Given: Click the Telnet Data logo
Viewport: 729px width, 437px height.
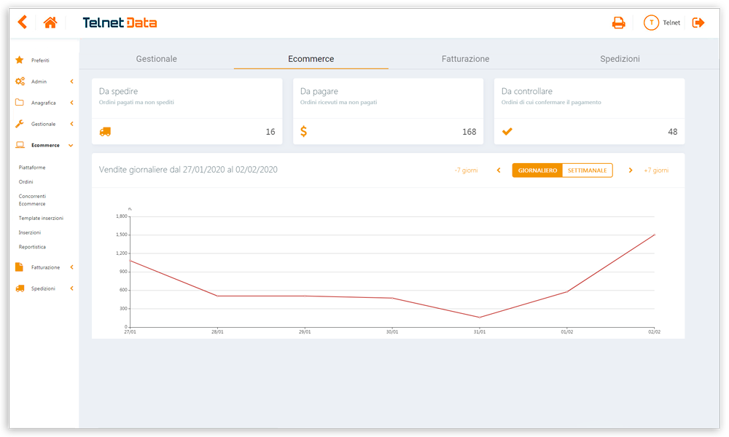Looking at the screenshot, I should pos(120,23).
